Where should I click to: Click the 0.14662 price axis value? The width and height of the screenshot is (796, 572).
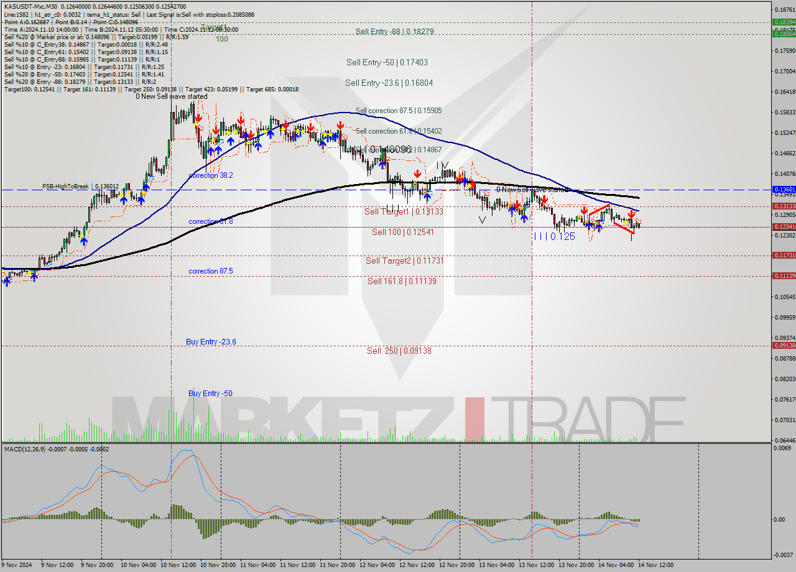[x=784, y=153]
